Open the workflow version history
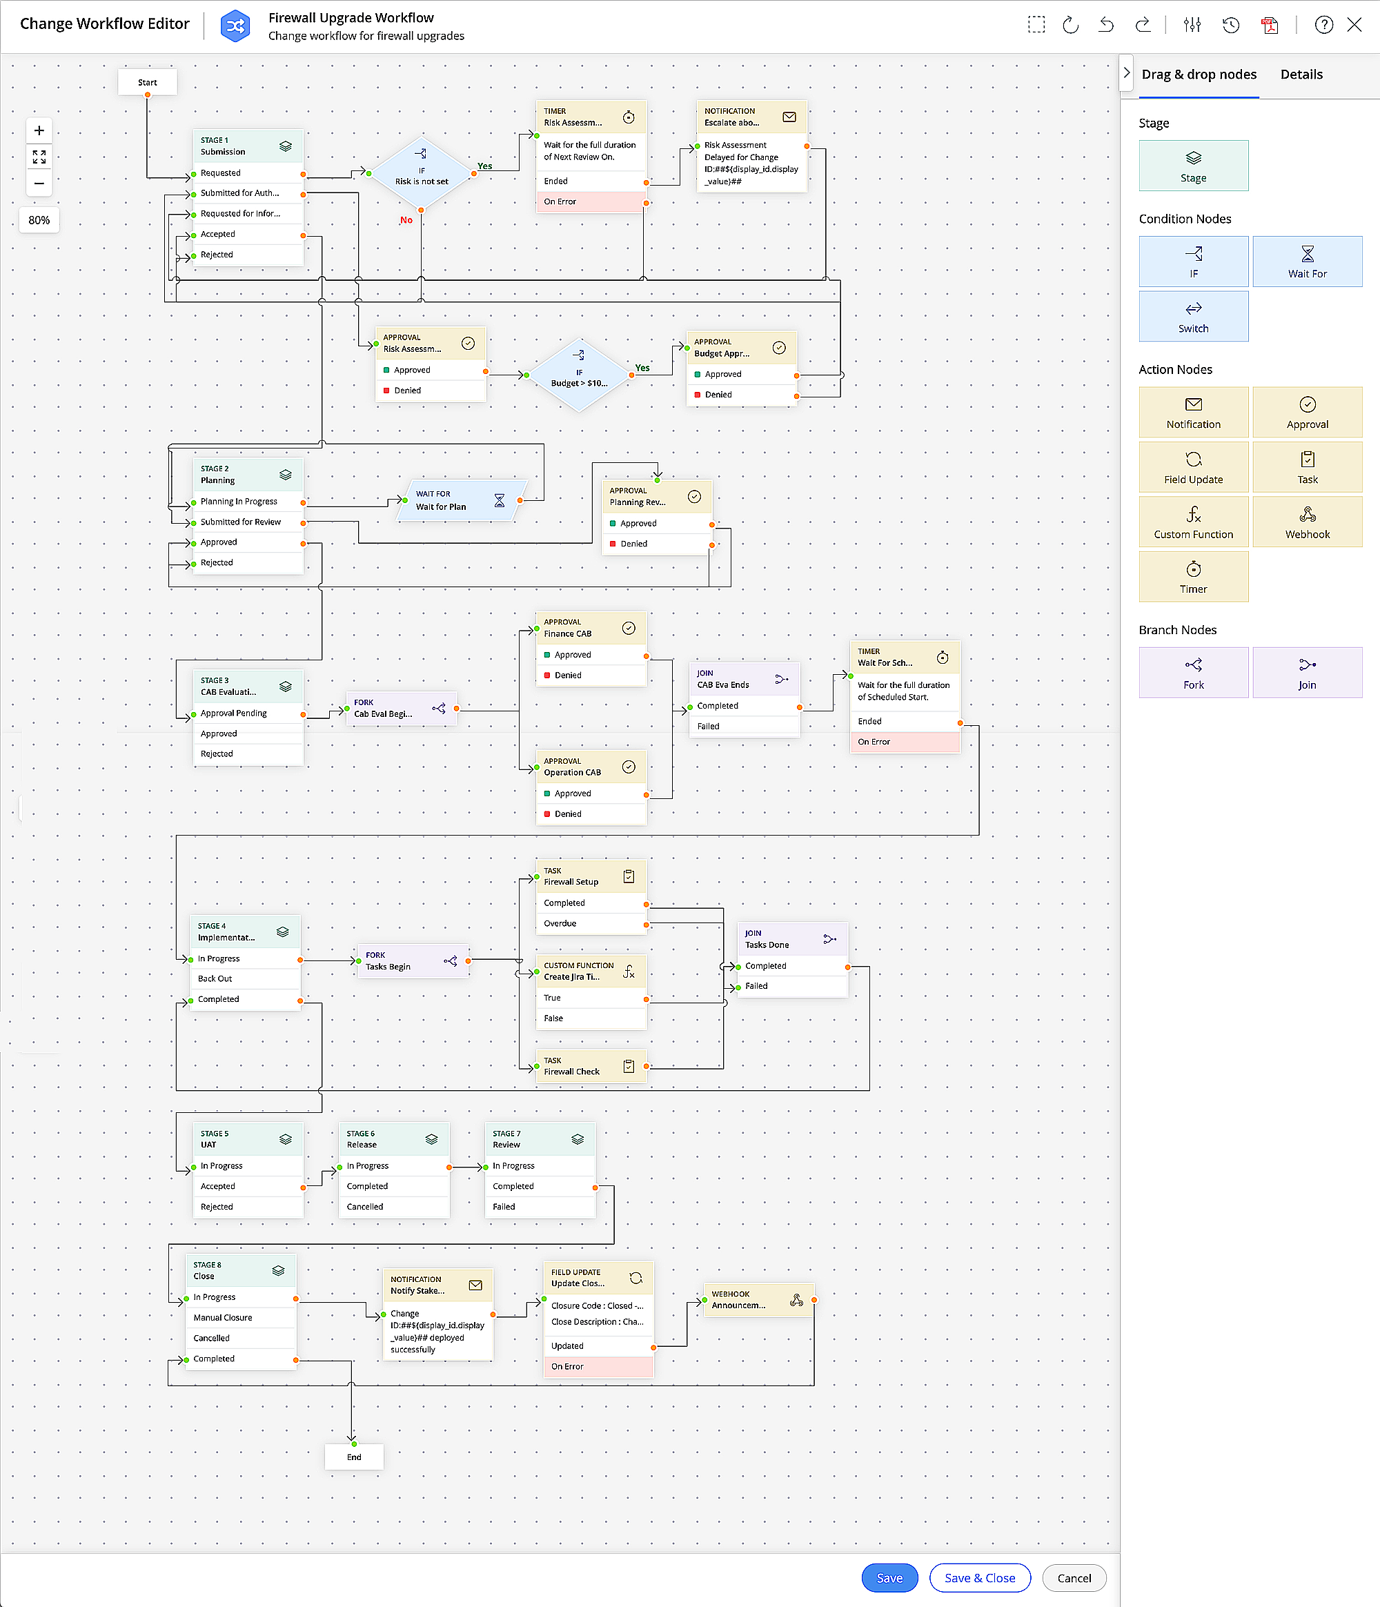Viewport: 1380px width, 1607px height. coord(1231,25)
